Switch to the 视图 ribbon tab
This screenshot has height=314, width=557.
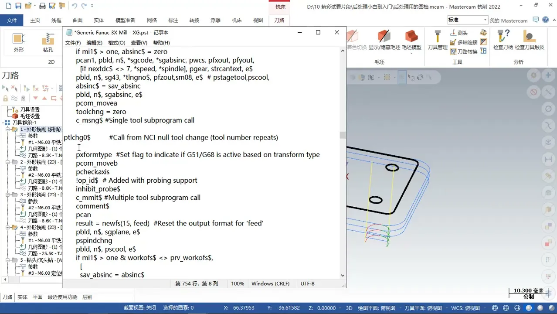tap(258, 20)
